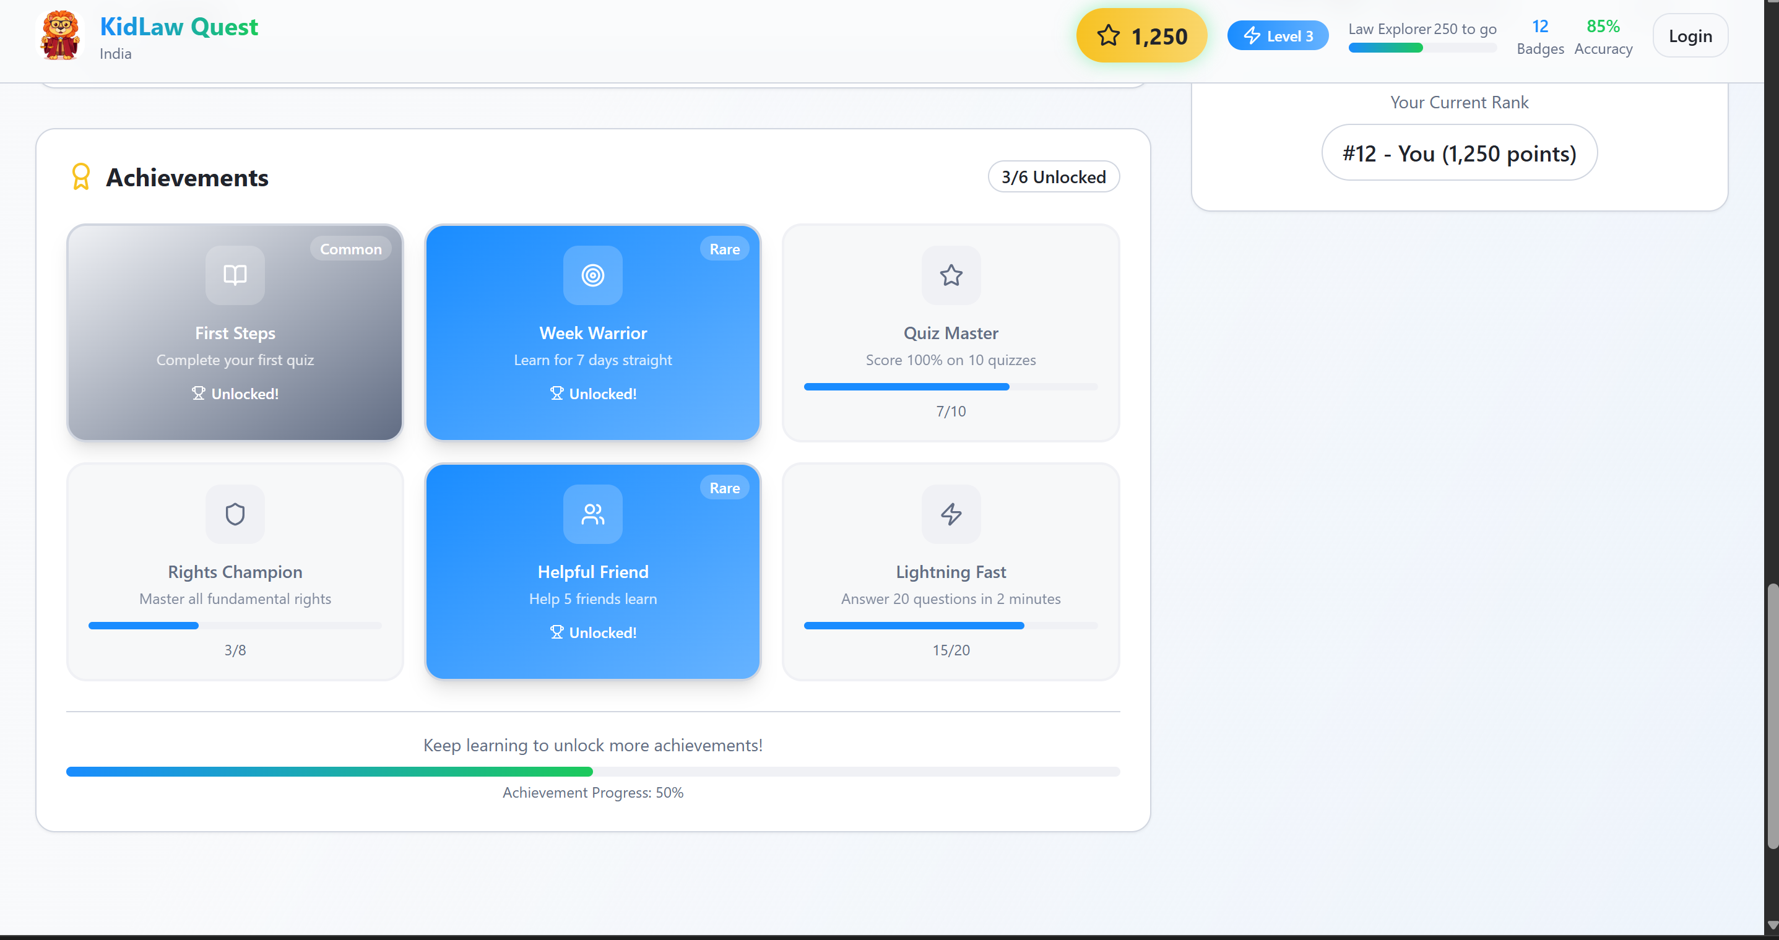The height and width of the screenshot is (940, 1779).
Task: Click the 3/6 Unlocked badge
Action: [x=1053, y=177]
